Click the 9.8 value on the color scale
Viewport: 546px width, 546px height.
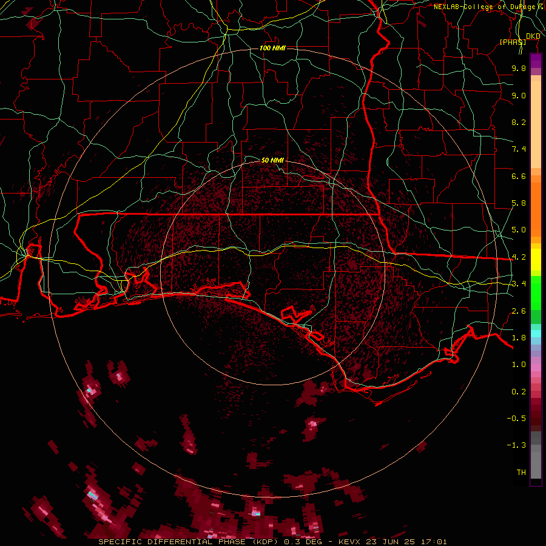coord(519,68)
